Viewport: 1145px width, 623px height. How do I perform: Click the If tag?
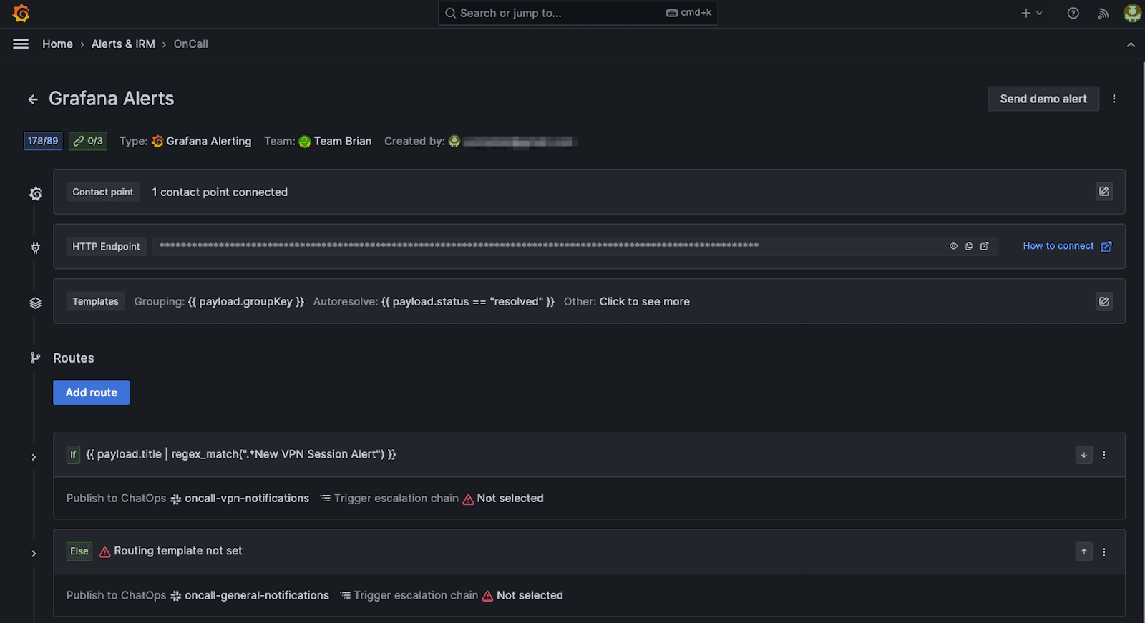[x=73, y=454]
